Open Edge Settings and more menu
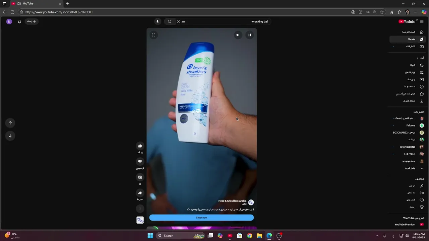The width and height of the screenshot is (429, 241). click(x=416, y=12)
